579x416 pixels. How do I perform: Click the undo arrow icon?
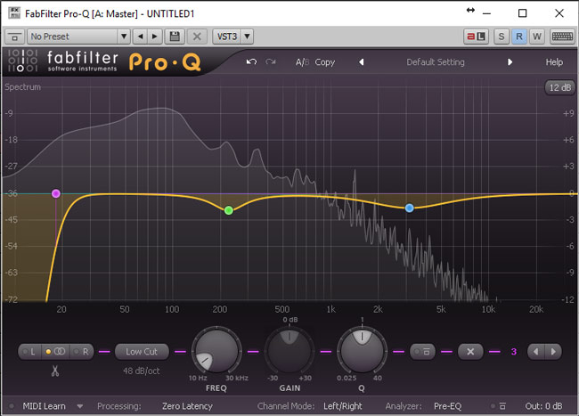[251, 62]
